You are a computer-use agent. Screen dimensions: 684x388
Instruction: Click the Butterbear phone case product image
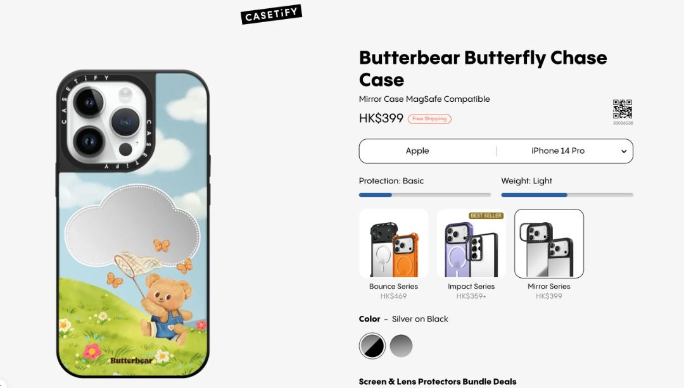133,223
